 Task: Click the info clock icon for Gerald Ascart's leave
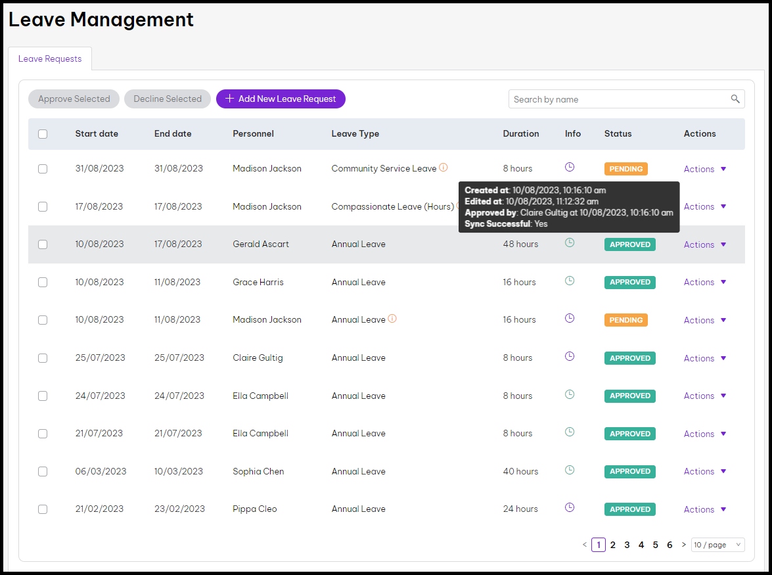(570, 243)
